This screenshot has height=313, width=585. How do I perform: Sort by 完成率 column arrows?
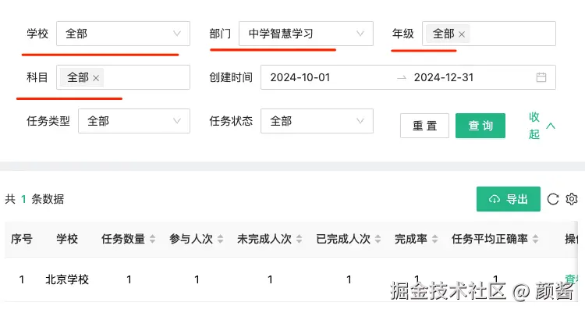coord(435,240)
